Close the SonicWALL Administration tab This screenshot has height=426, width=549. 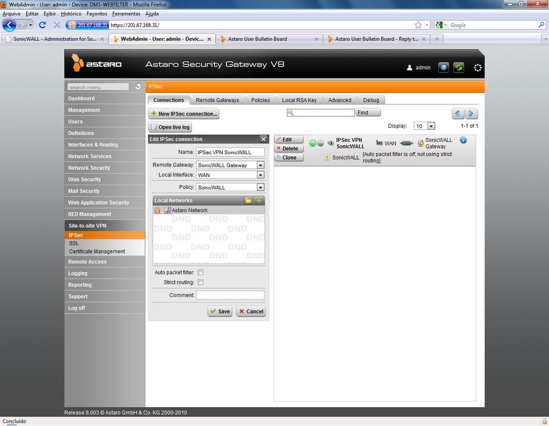click(x=102, y=39)
